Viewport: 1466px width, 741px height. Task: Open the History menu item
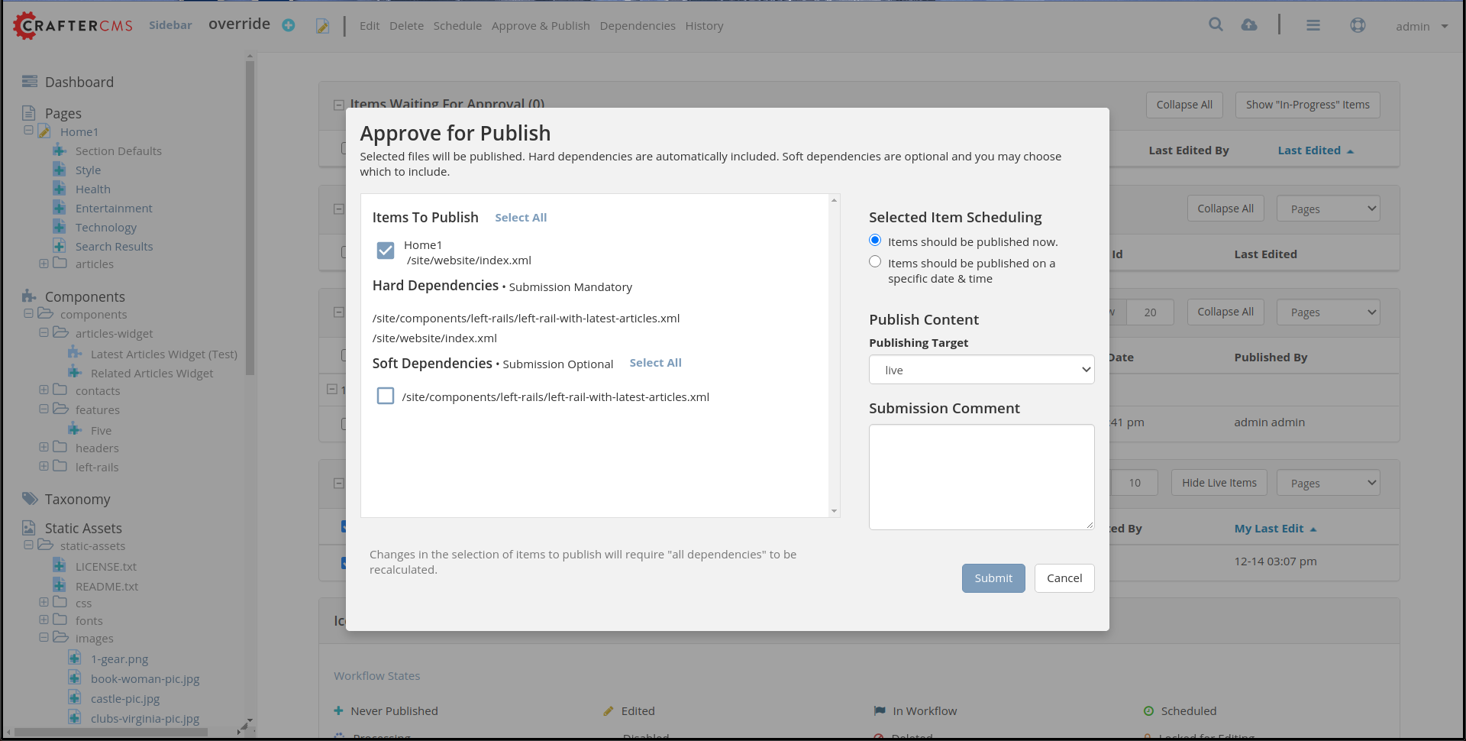[x=704, y=26]
